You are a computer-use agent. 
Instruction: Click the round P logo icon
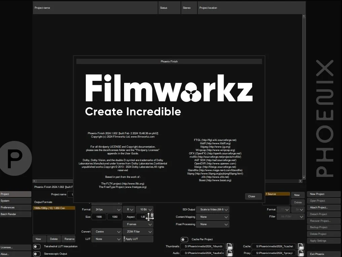pos(15,158)
